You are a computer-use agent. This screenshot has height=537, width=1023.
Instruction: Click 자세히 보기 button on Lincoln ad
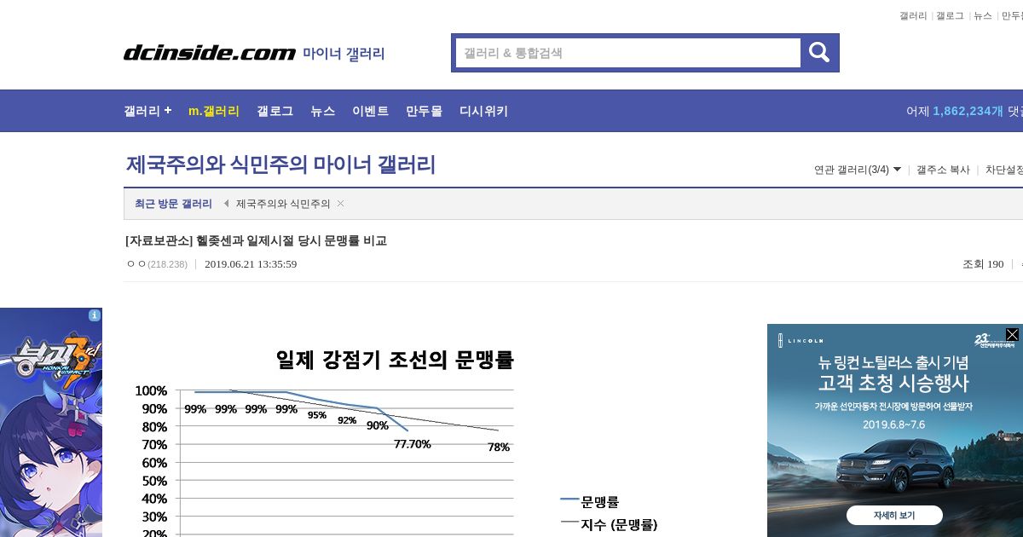(894, 516)
